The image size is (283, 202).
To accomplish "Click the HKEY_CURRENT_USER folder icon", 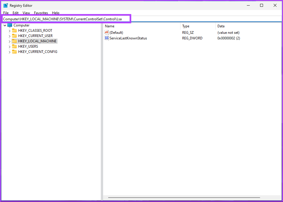I will point(14,36).
